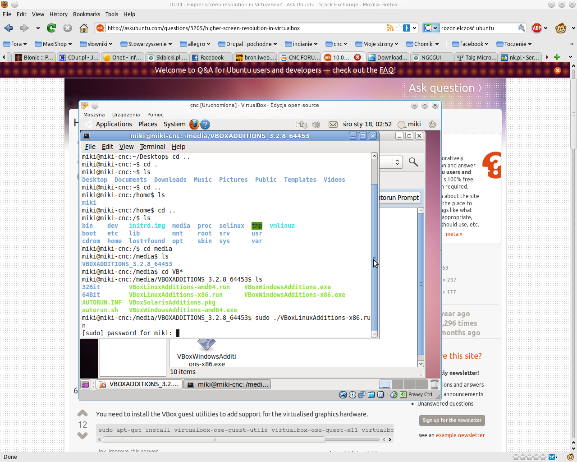Show more bookmarks chevron

pyautogui.click(x=572, y=44)
